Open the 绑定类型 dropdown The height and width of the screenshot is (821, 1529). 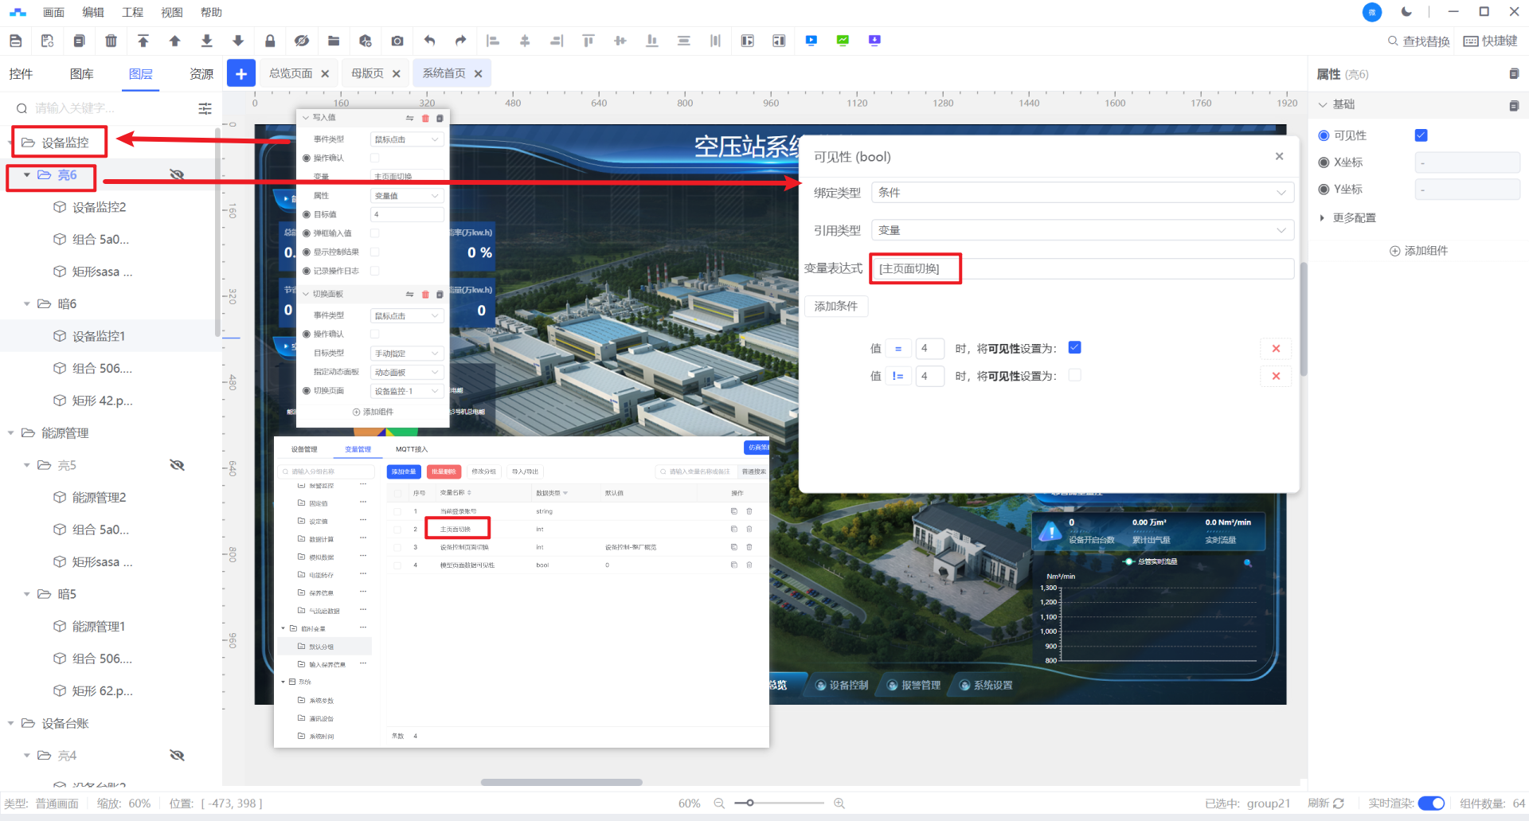pyautogui.click(x=1082, y=193)
